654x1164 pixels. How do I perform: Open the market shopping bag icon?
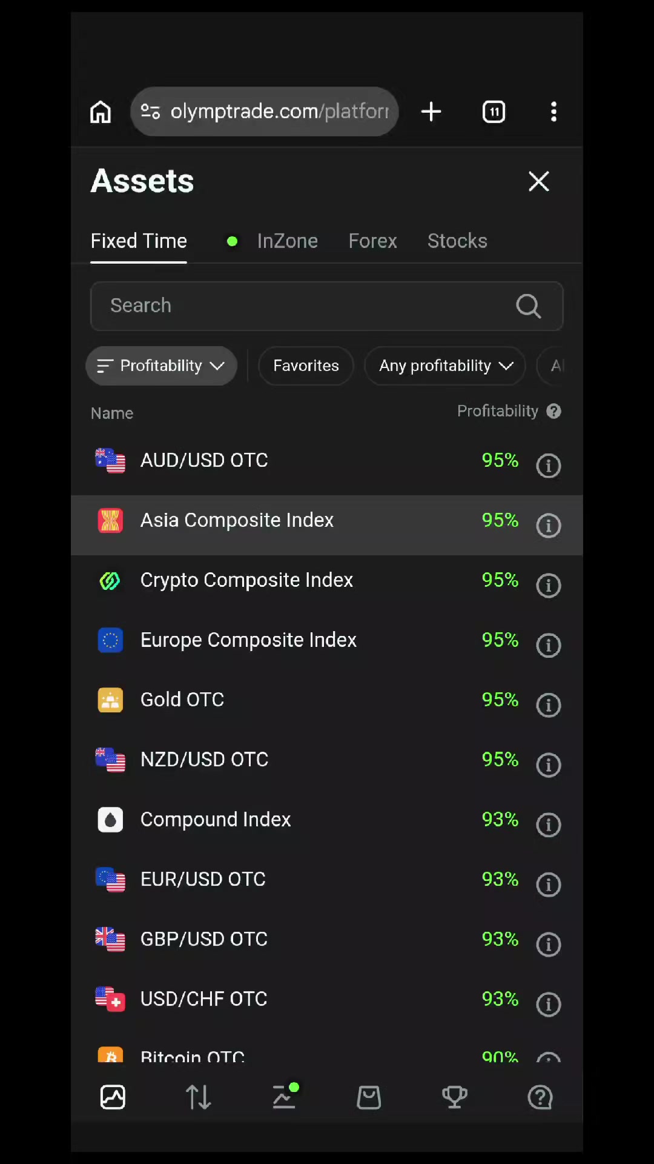click(x=369, y=1097)
